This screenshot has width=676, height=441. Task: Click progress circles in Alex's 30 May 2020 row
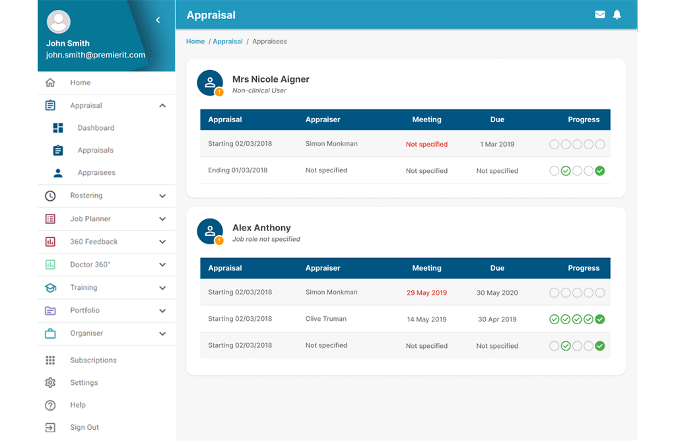(x=577, y=292)
